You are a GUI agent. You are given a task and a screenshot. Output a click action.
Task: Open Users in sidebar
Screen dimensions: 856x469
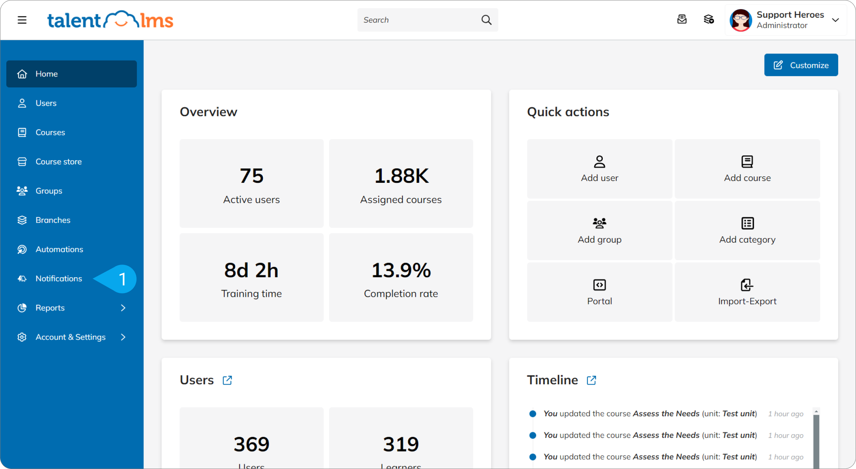(71, 103)
